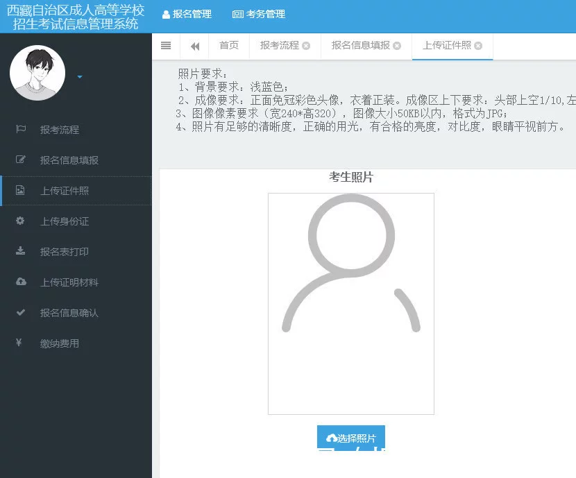This screenshot has height=478, width=576.
Task: Click the yen icon for 缴纳费用
Action: (x=19, y=343)
